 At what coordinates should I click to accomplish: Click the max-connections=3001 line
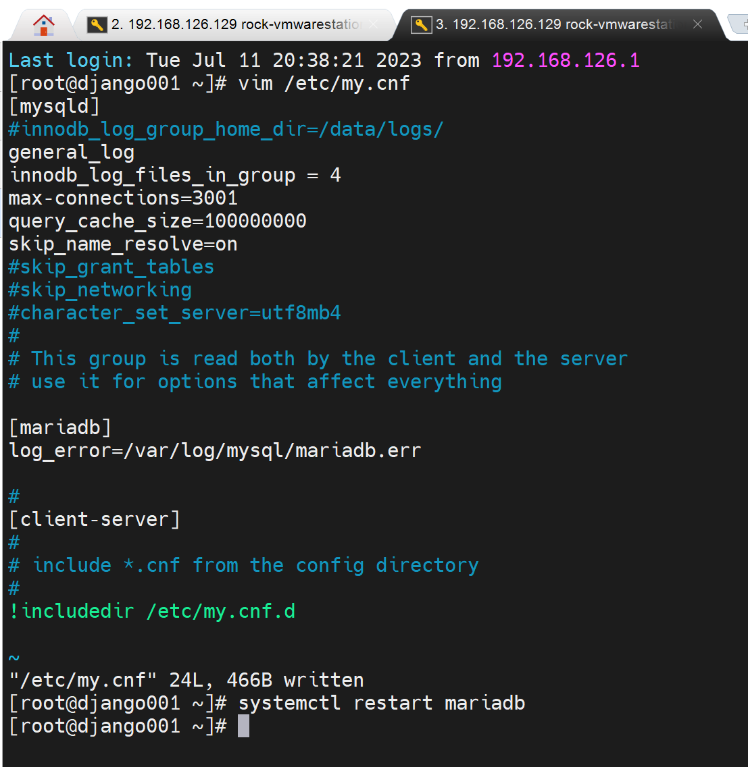coord(123,199)
